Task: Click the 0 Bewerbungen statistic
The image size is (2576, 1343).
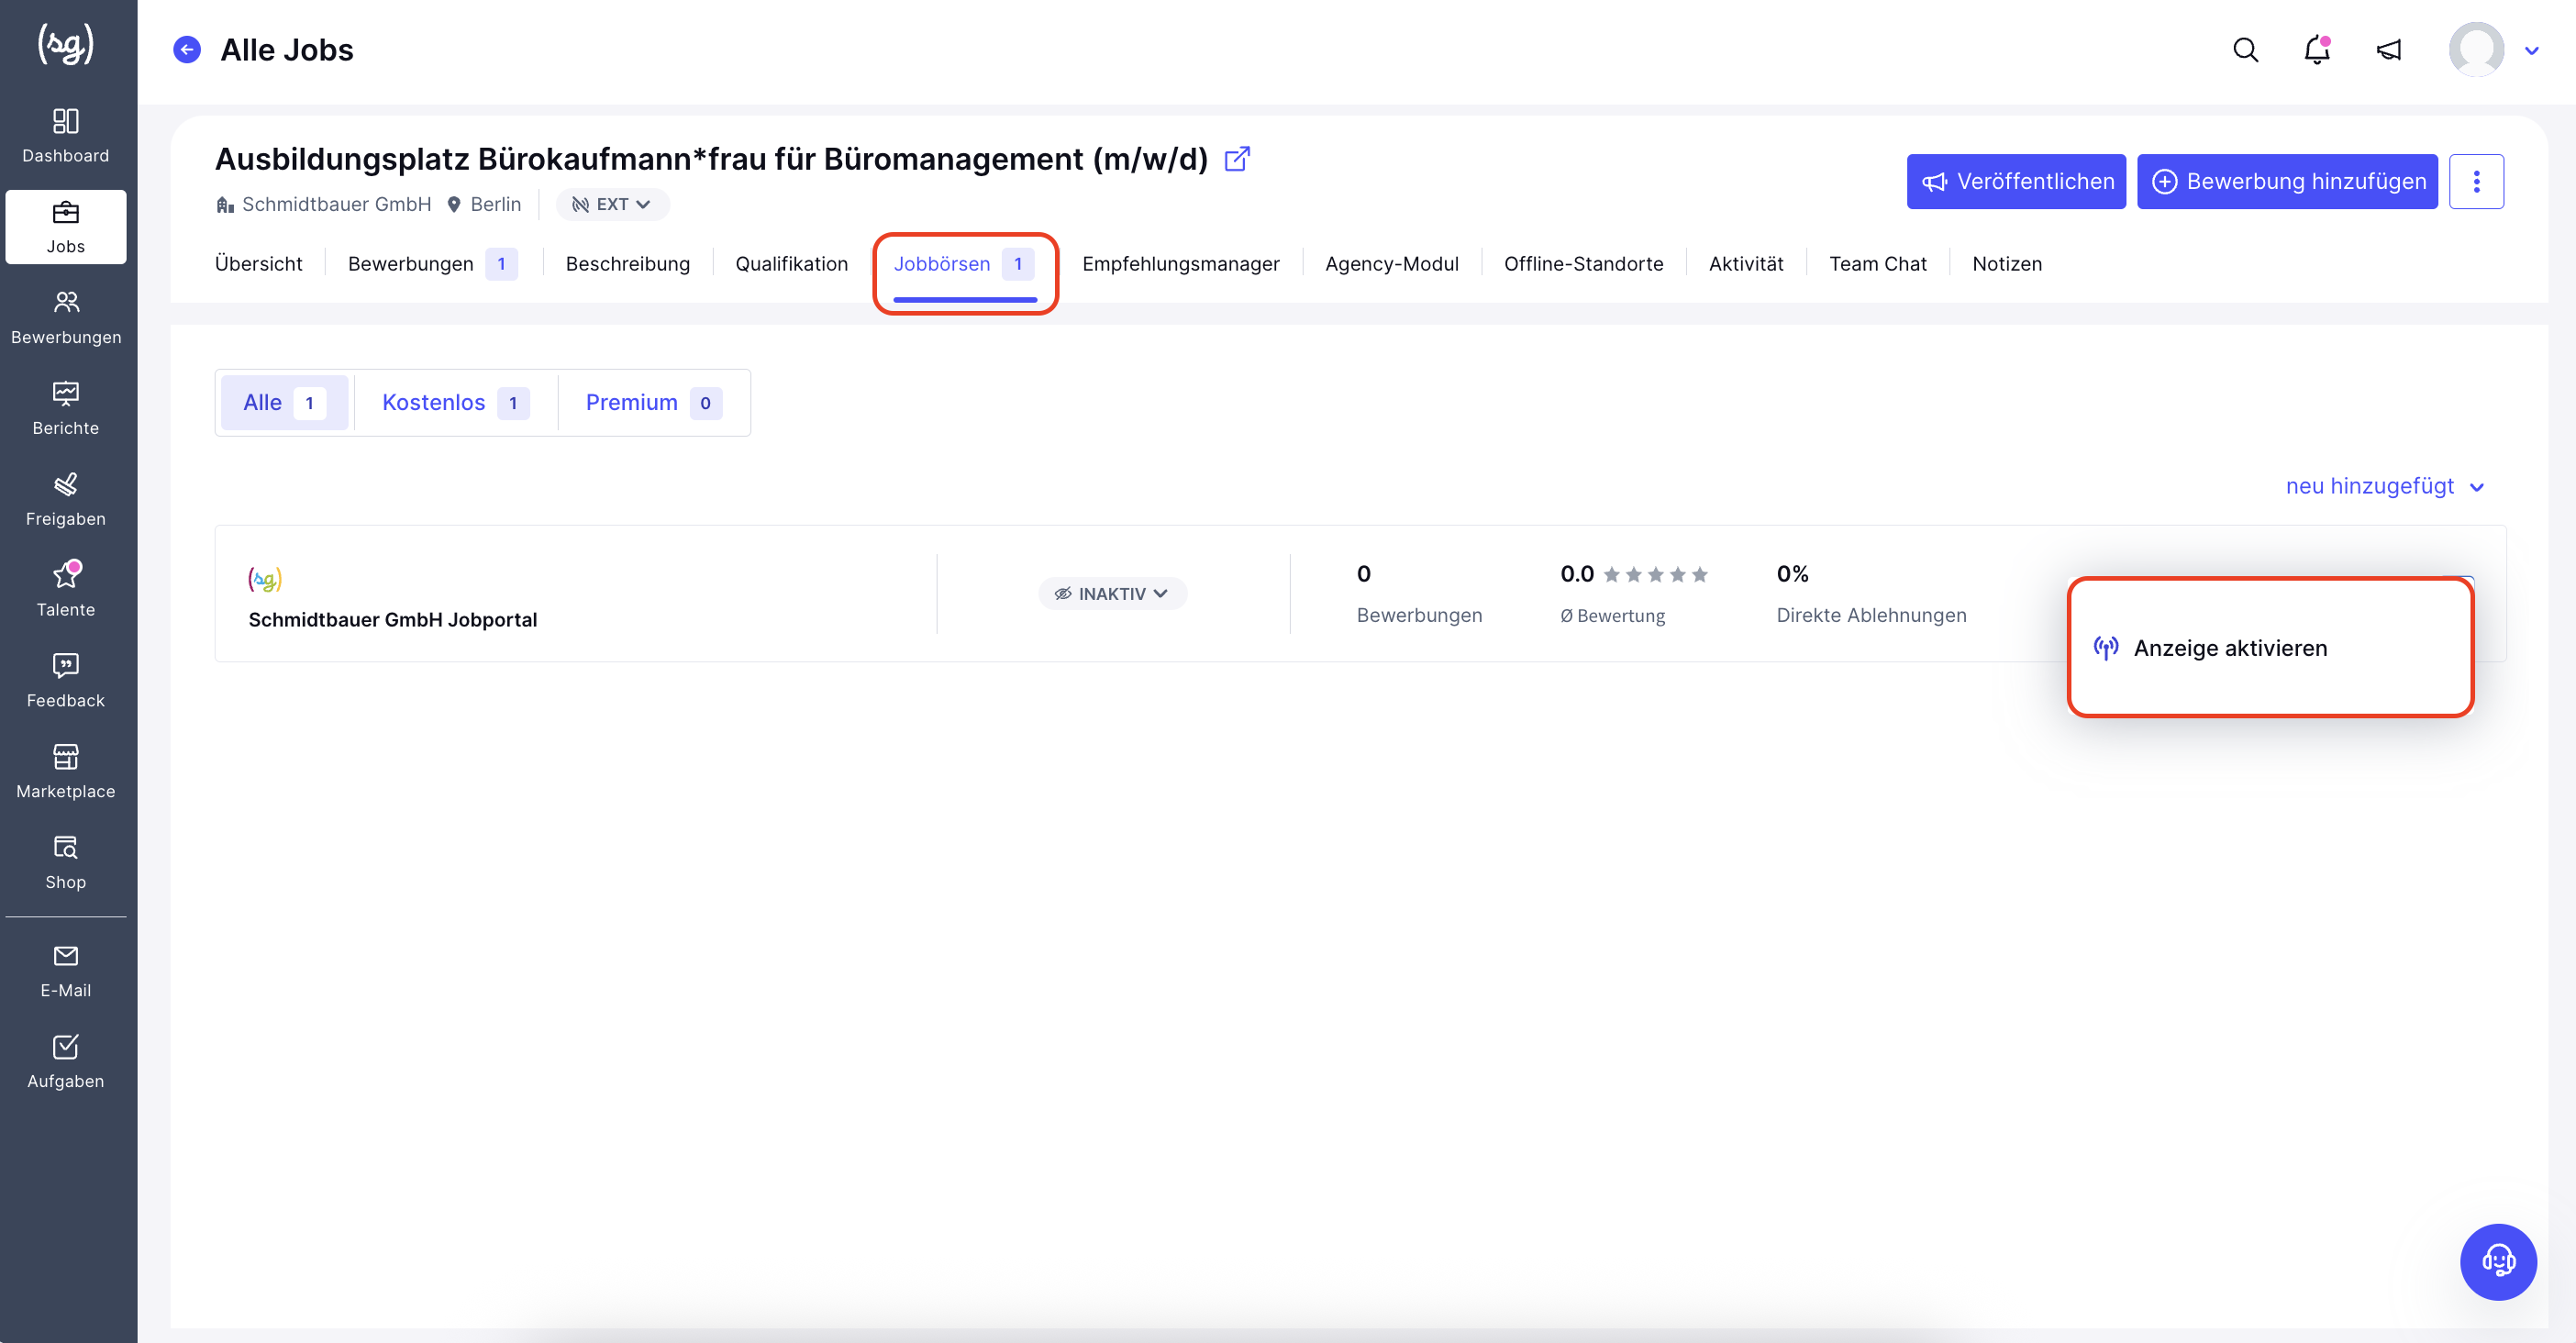Action: click(1419, 594)
